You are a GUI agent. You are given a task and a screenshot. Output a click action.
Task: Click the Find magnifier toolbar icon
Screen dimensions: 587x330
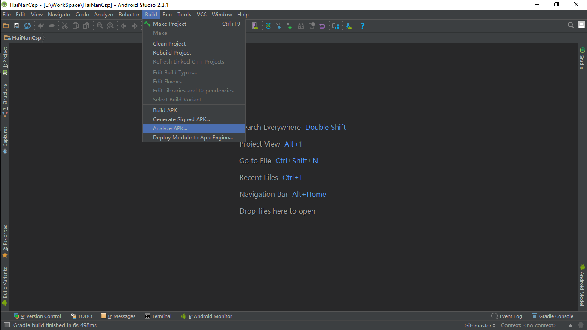100,26
